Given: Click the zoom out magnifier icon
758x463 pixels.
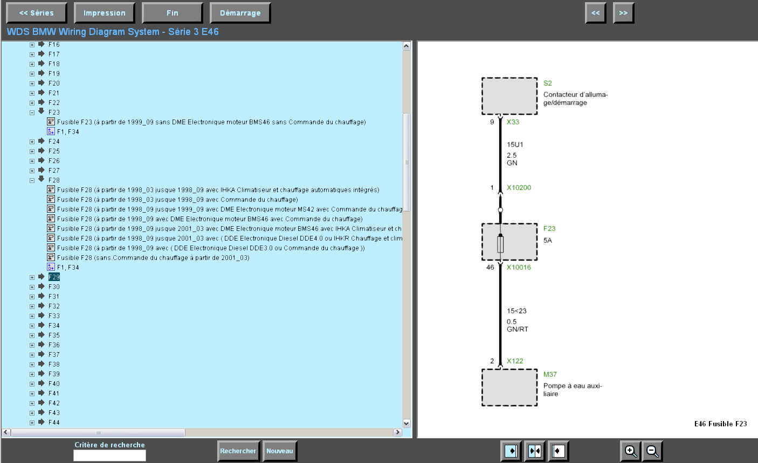Looking at the screenshot, I should tap(652, 451).
